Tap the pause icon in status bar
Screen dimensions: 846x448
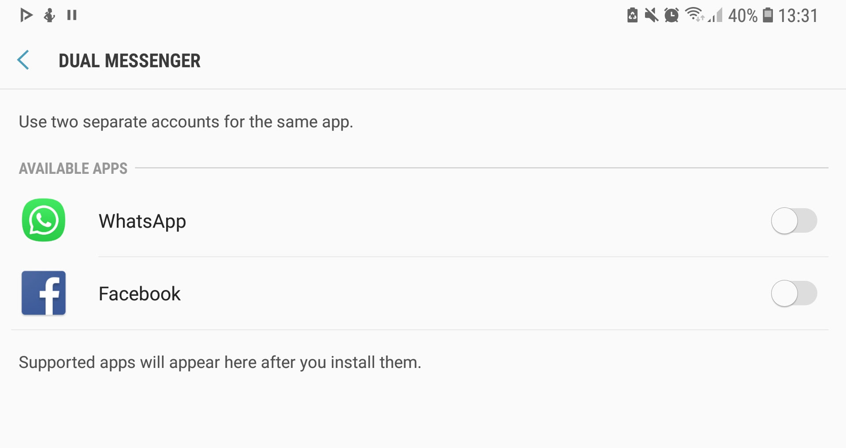point(72,15)
